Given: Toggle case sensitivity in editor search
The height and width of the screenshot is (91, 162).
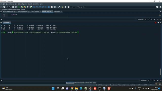Looking at the screenshot, I should pos(155,19).
